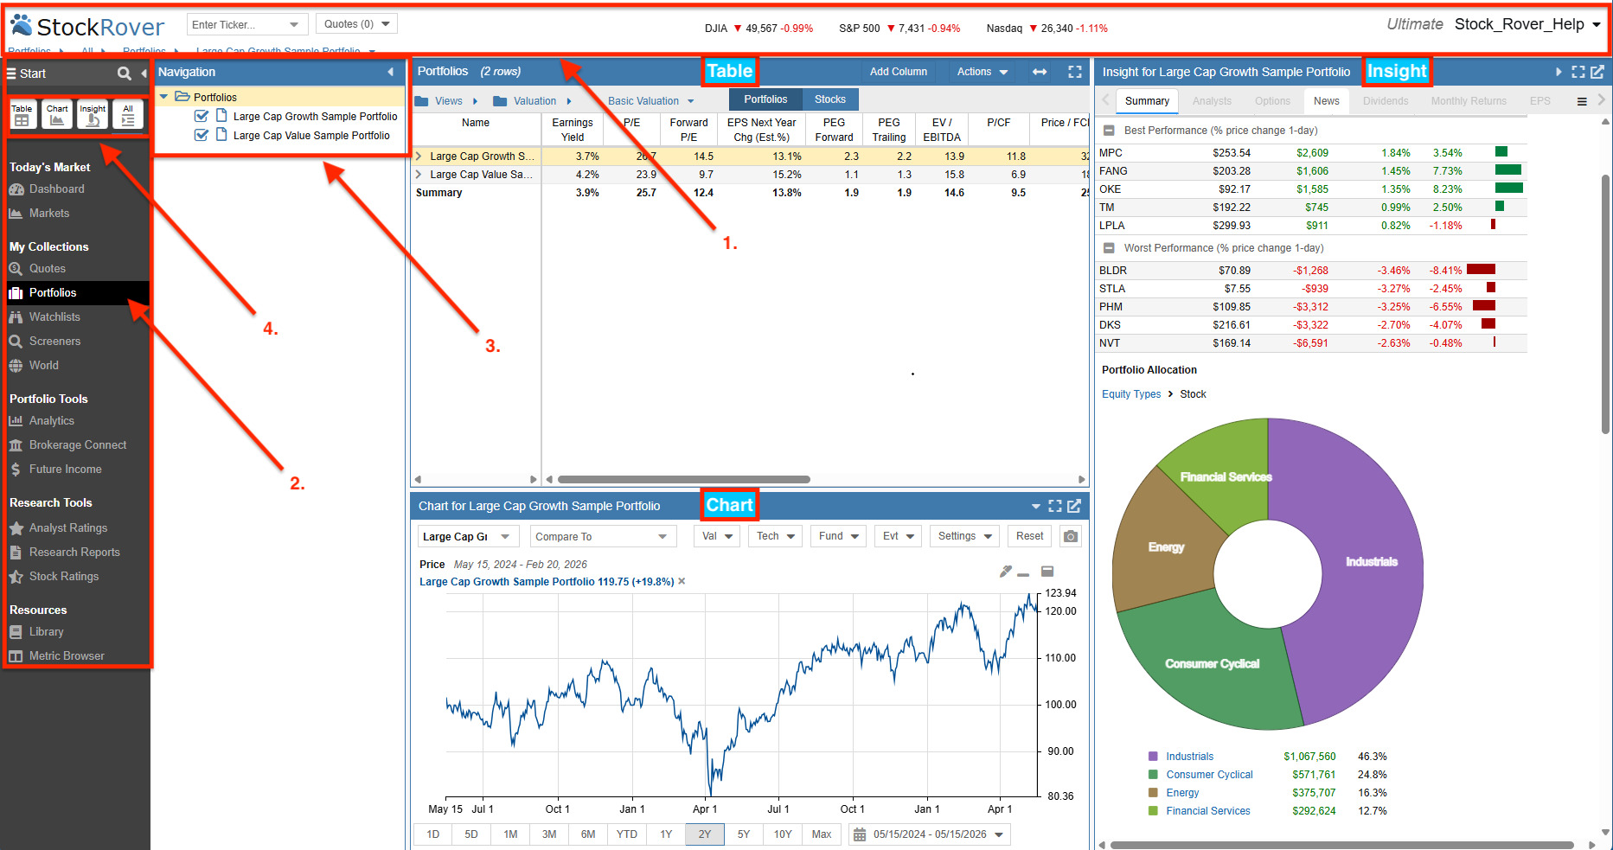Image resolution: width=1613 pixels, height=850 pixels.
Task: Click the search magnifier in Start bar
Action: point(125,73)
